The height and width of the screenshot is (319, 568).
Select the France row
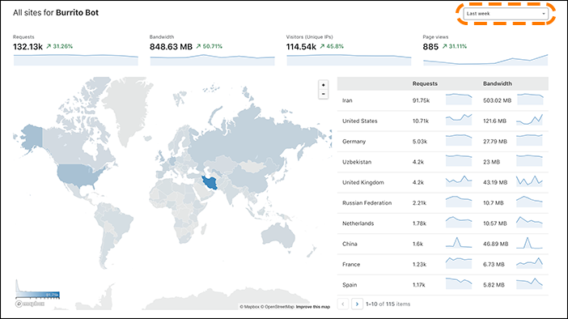(443, 264)
